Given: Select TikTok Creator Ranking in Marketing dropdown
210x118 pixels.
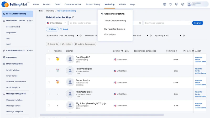Looking at the screenshot, I should [x=115, y=21].
